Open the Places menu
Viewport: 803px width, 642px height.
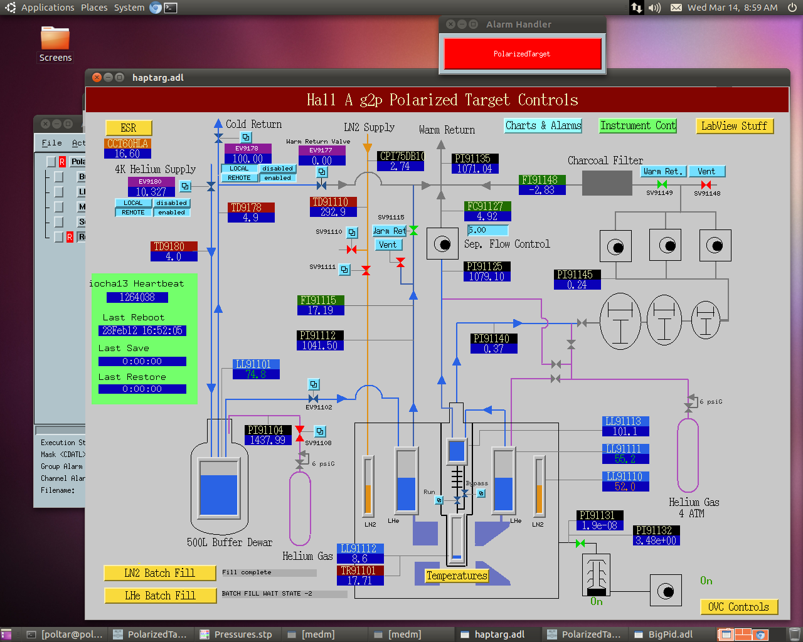tap(94, 8)
